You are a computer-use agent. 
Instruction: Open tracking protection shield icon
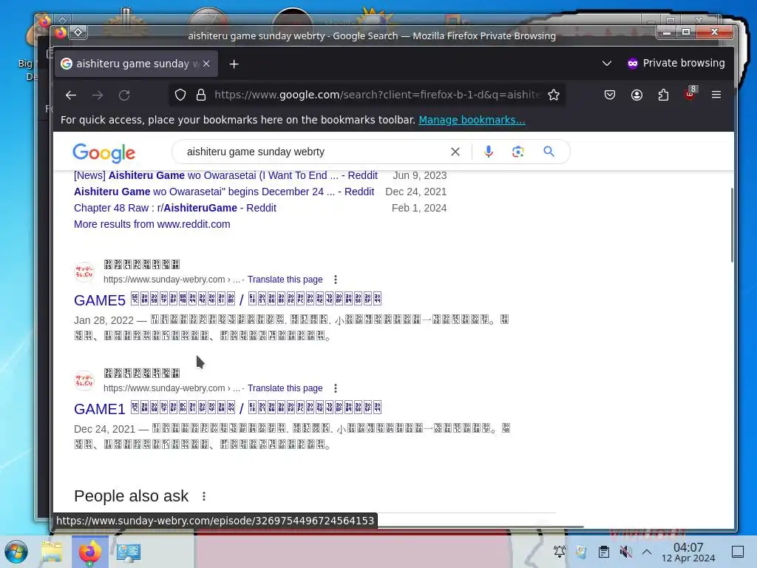[x=180, y=95]
